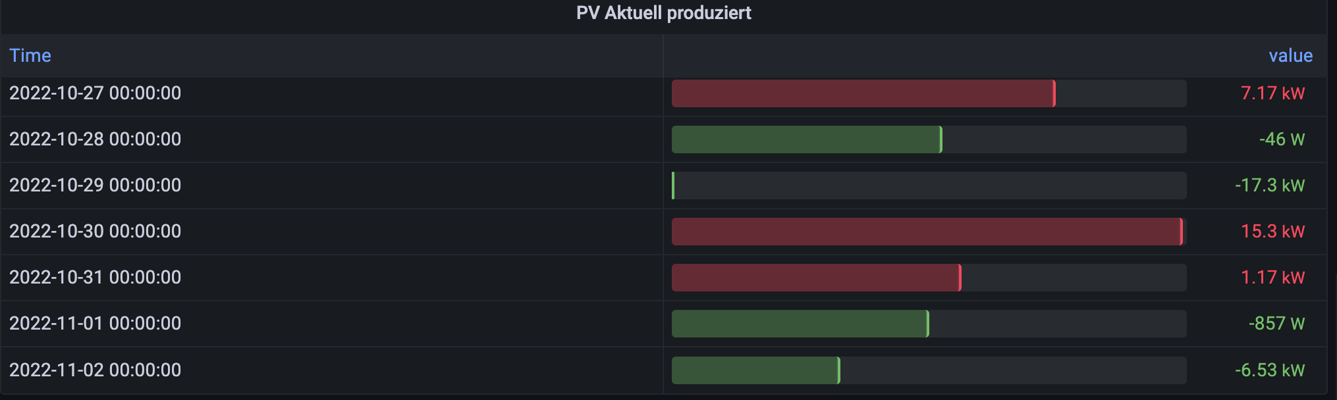Click the red bar gauge for 7.17 kW
This screenshot has width=1337, height=400.
click(x=863, y=93)
